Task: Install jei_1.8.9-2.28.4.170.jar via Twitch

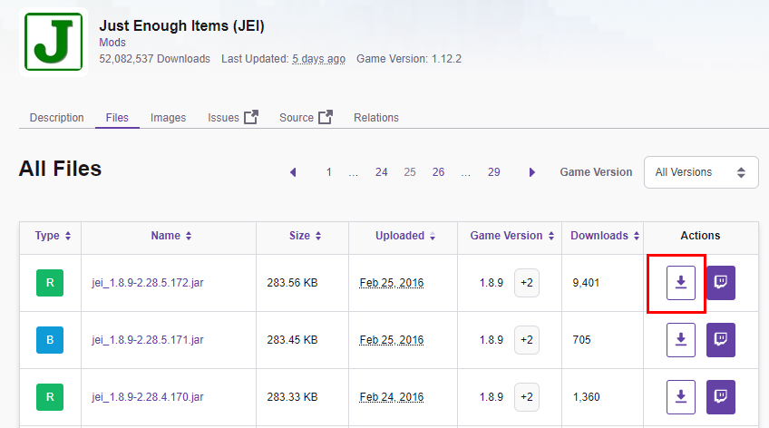Action: (720, 396)
